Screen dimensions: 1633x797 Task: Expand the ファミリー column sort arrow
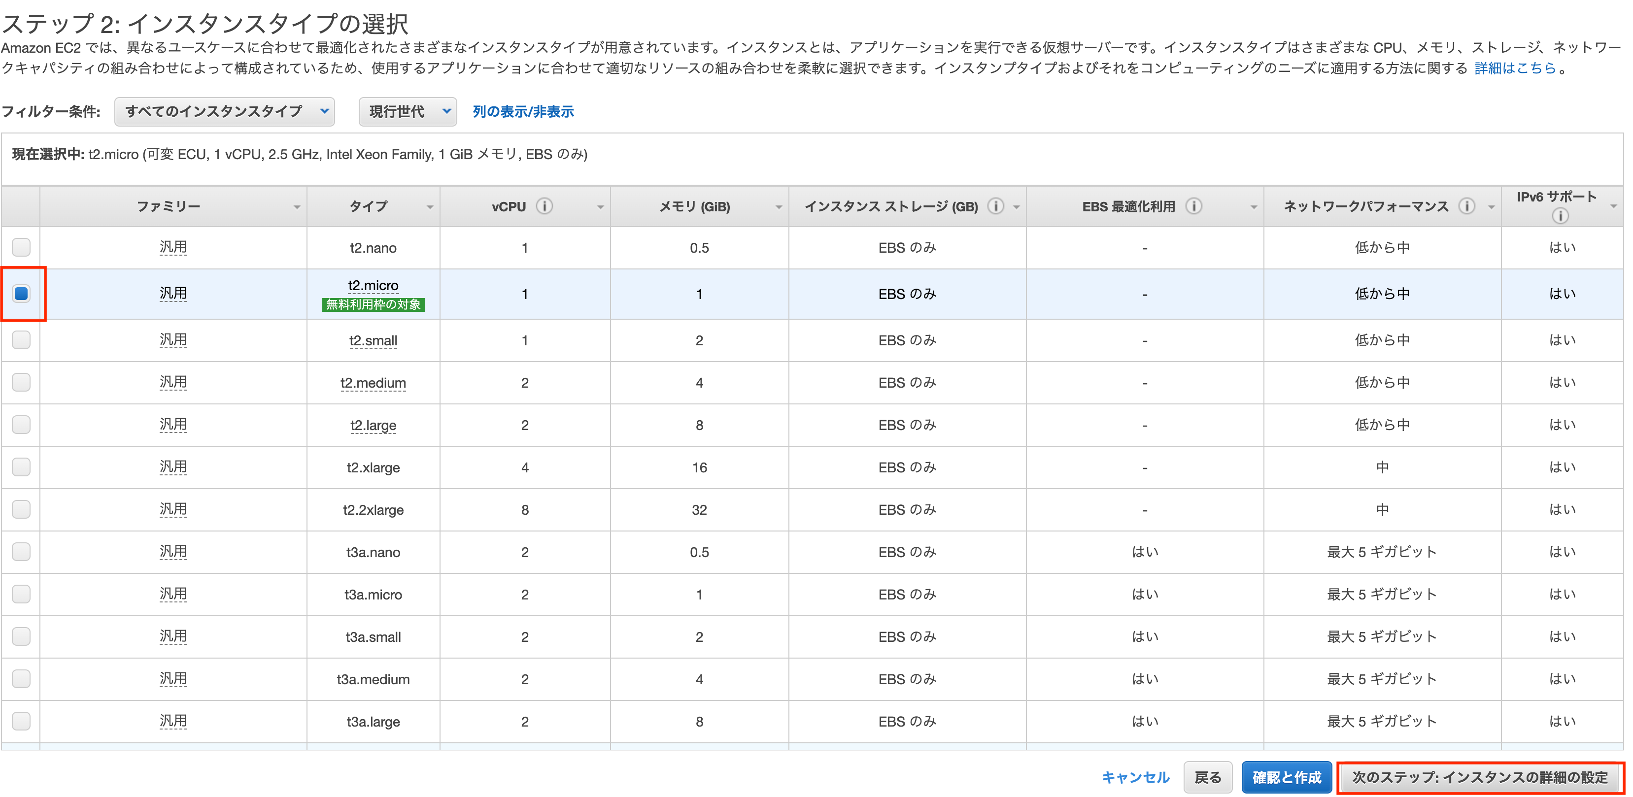coord(297,206)
